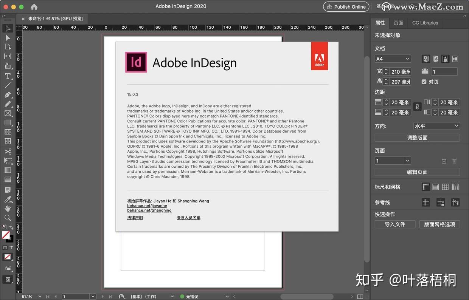Toggle the lock guides icon under 参考线
This screenshot has height=300, width=469.
pyautogui.click(x=440, y=201)
